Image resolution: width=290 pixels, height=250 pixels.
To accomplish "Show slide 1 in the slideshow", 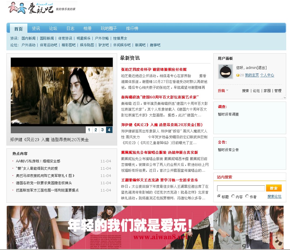I will click(x=89, y=130).
